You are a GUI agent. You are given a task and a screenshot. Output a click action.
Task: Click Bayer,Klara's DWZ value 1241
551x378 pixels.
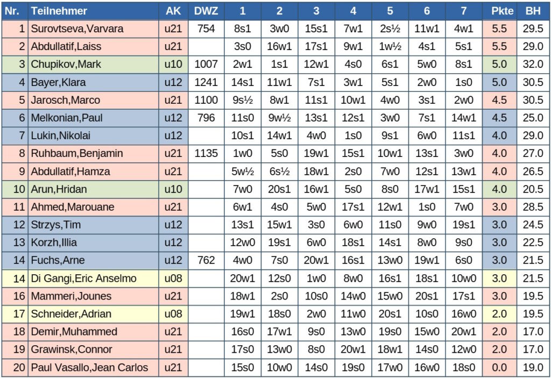(x=206, y=82)
